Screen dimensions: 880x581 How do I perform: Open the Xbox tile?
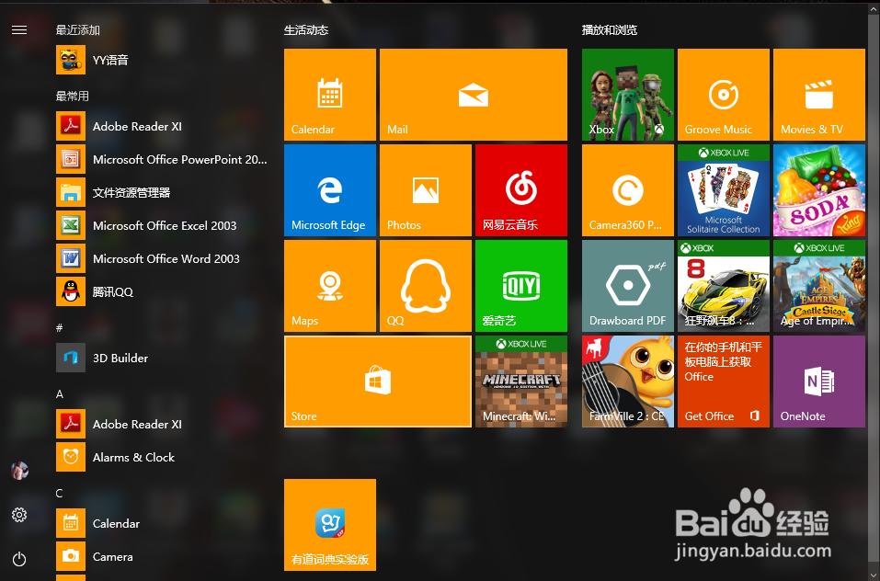(x=628, y=94)
